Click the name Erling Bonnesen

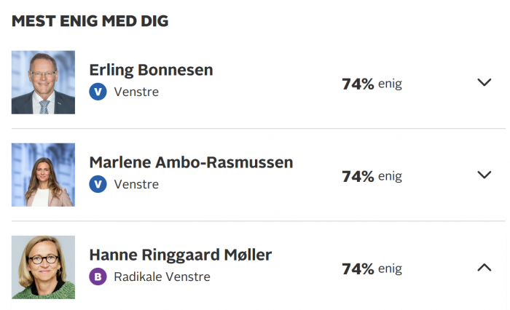tap(152, 70)
